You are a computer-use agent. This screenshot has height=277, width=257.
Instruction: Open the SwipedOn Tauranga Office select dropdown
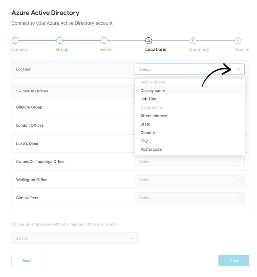tap(189, 161)
